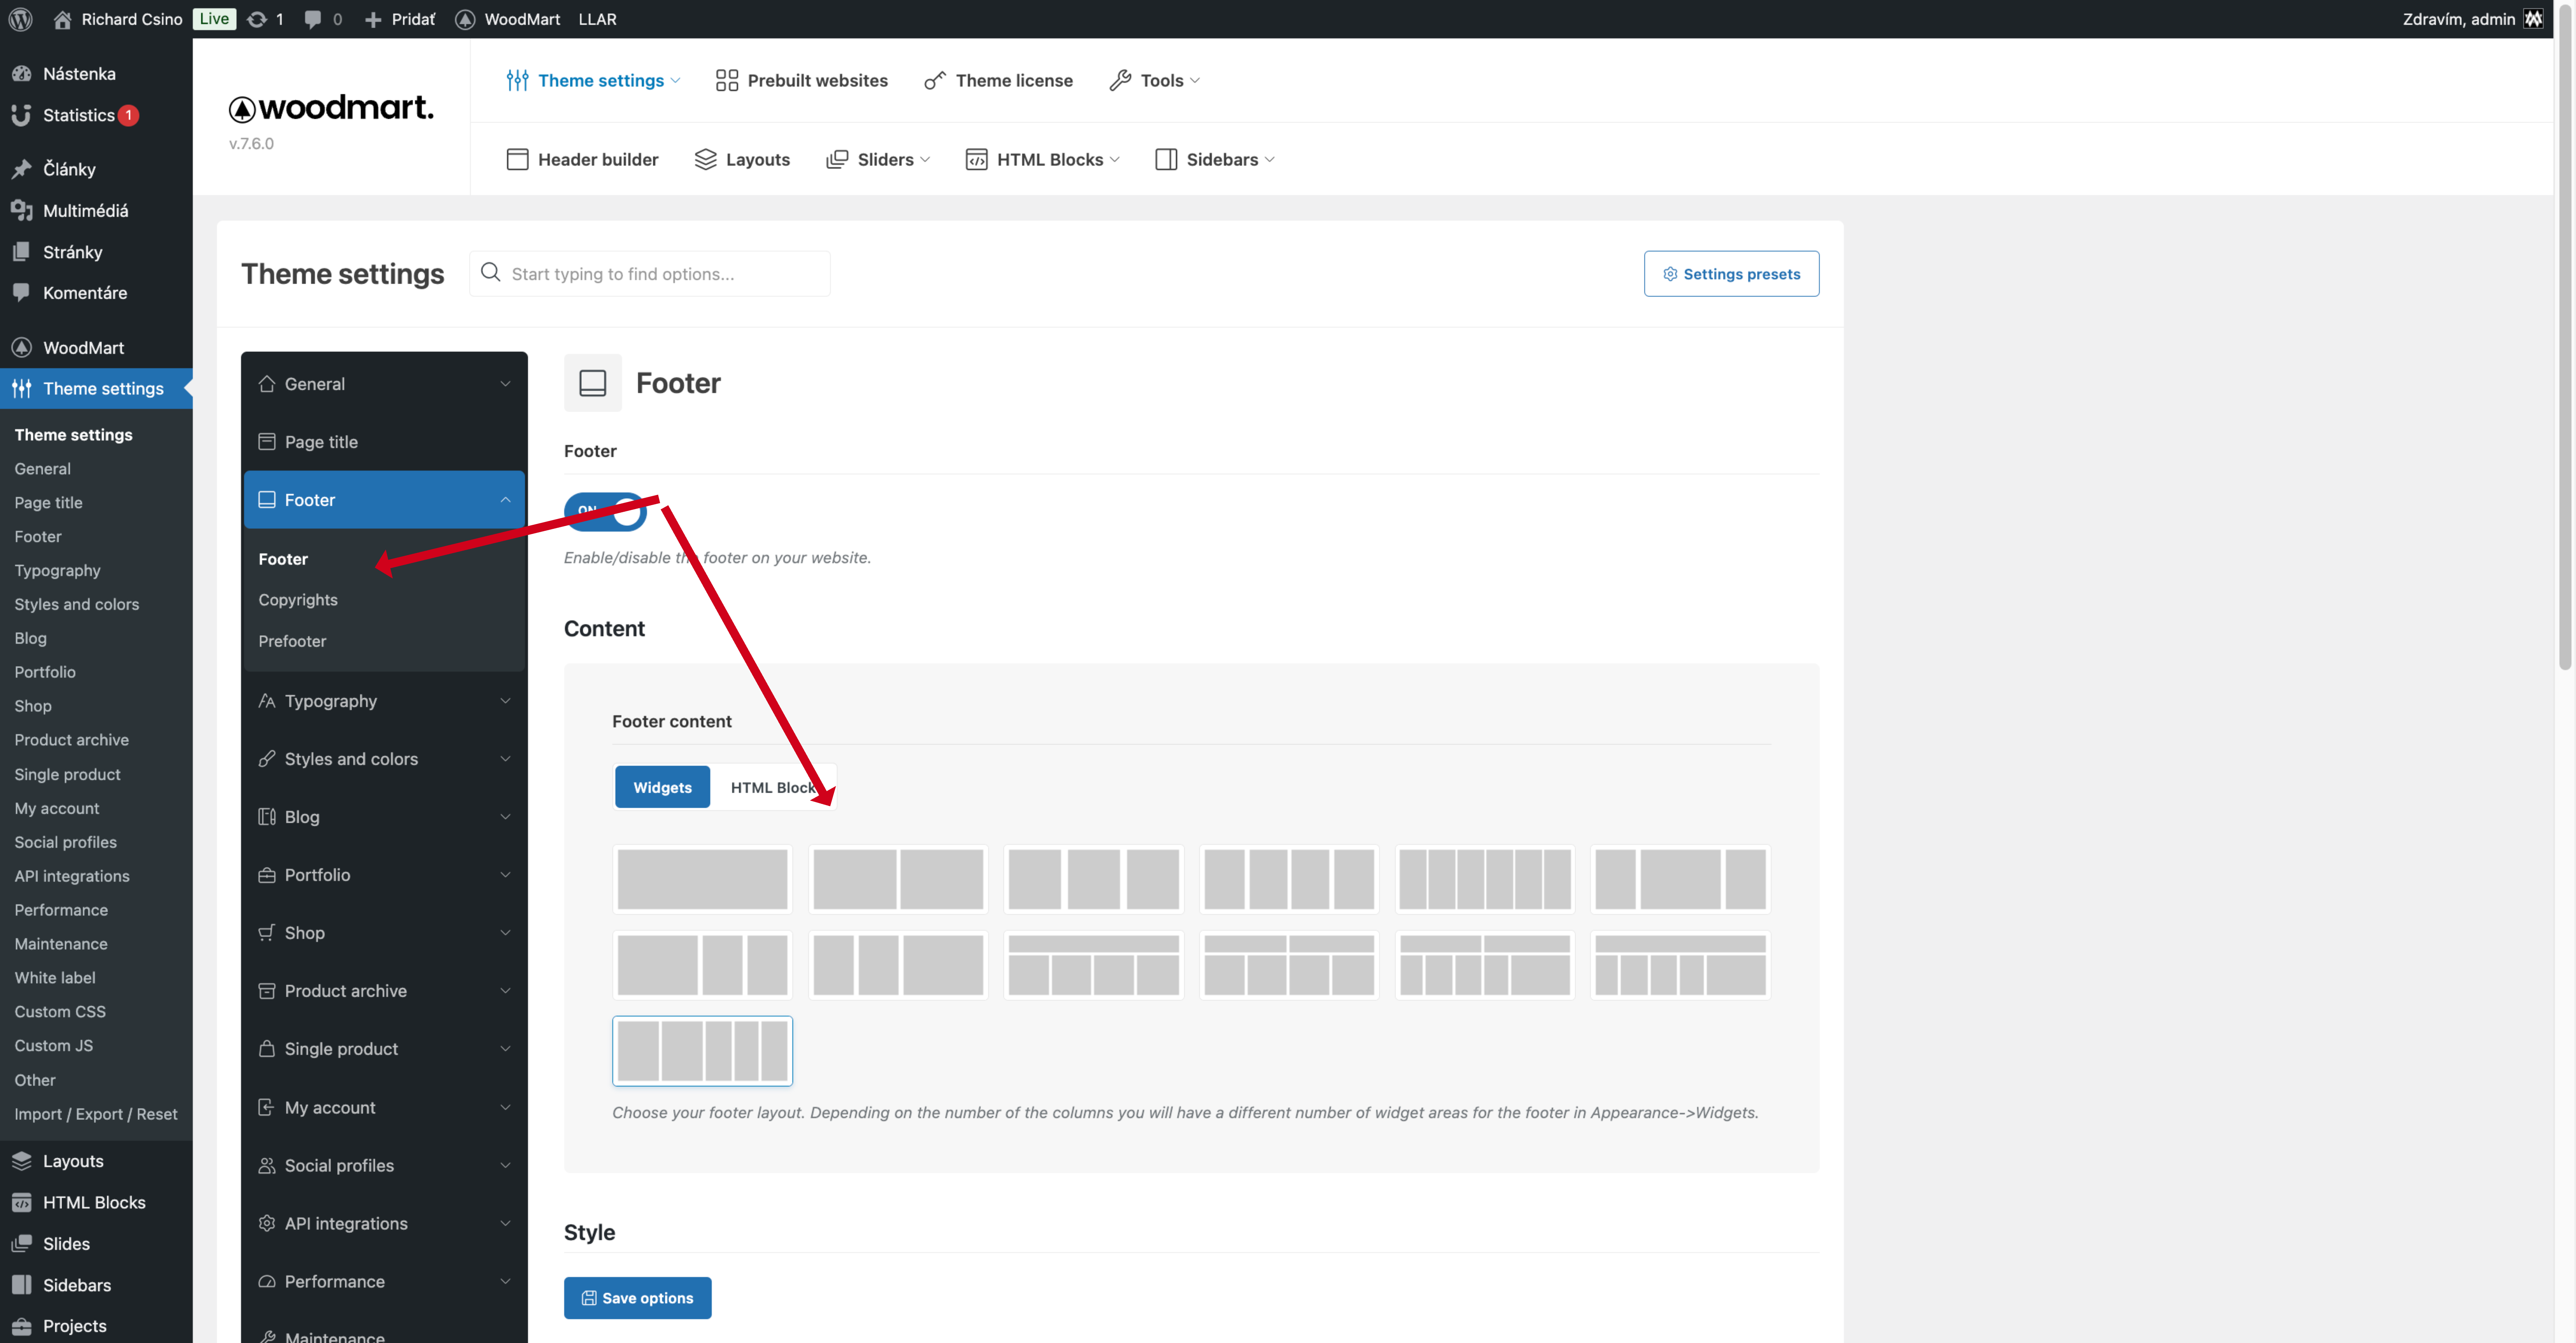Open the updates icon in admin bar
The height and width of the screenshot is (1343, 2576).
click(x=257, y=19)
